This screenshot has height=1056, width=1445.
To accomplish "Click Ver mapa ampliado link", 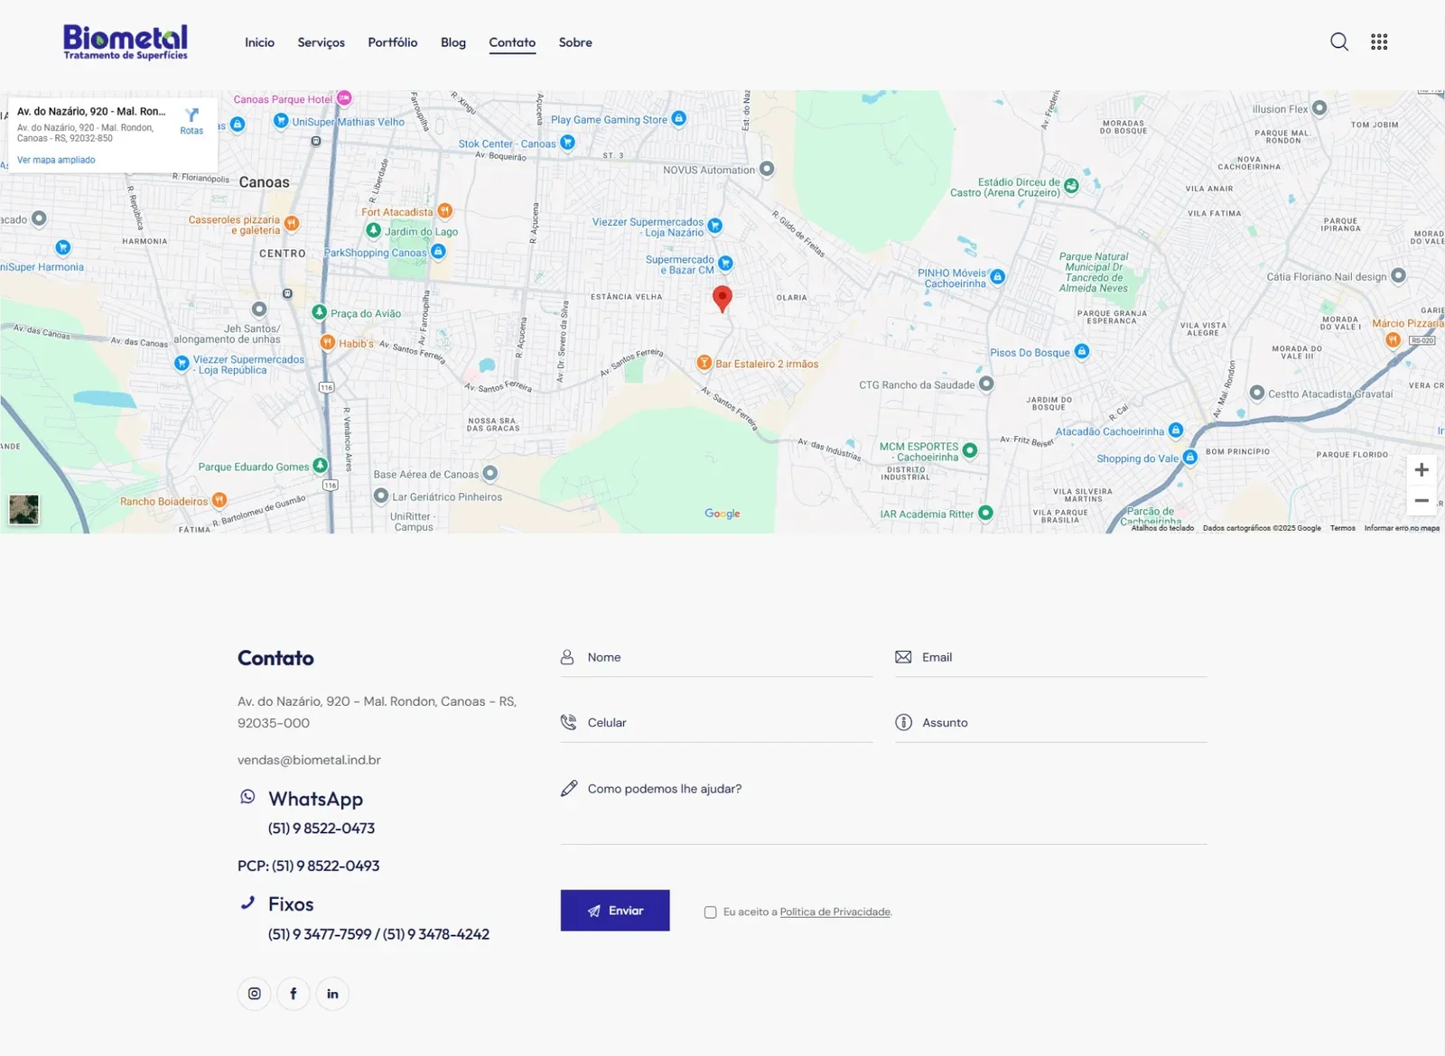I will [x=56, y=160].
